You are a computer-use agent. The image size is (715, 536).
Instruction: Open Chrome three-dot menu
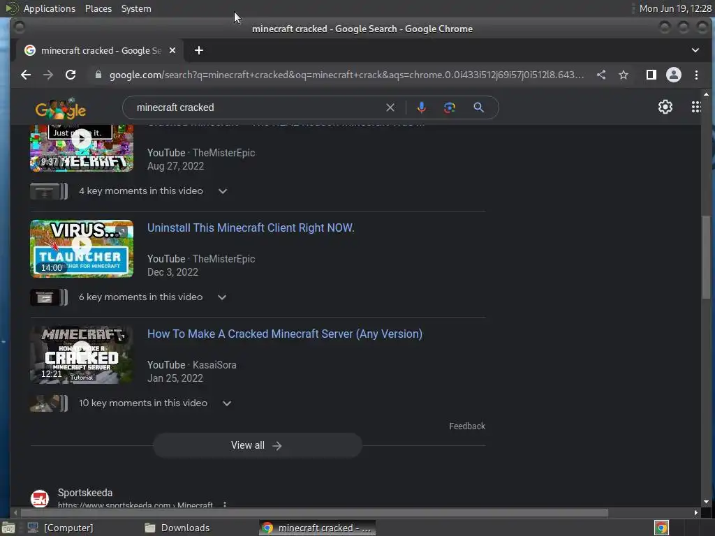click(x=696, y=75)
